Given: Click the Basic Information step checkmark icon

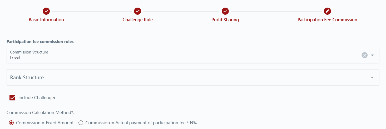Looking at the screenshot, I should [46, 11].
